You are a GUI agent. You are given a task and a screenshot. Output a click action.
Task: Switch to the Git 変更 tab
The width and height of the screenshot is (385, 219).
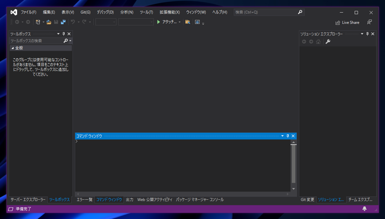307,200
